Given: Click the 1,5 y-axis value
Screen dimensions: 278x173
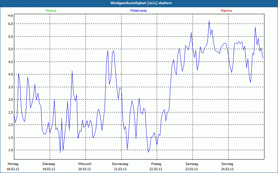Looking at the screenshot, I should pos(10,137).
